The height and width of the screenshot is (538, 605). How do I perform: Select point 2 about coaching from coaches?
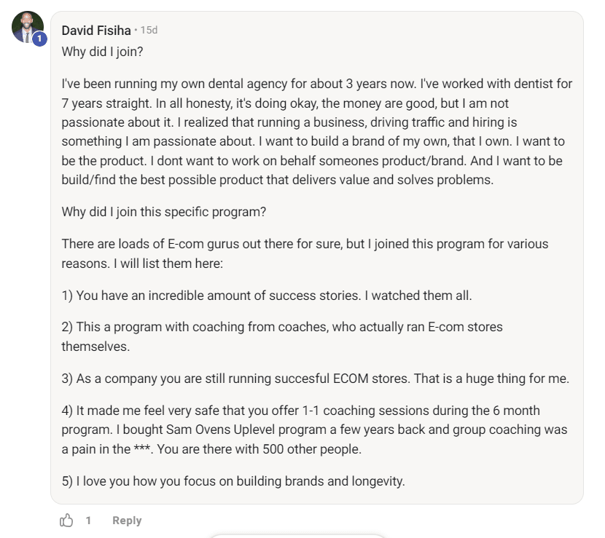(282, 336)
